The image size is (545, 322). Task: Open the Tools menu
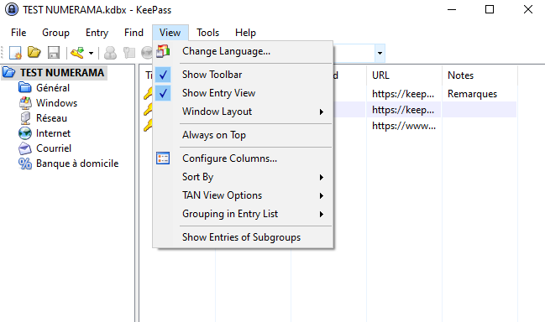pos(208,33)
